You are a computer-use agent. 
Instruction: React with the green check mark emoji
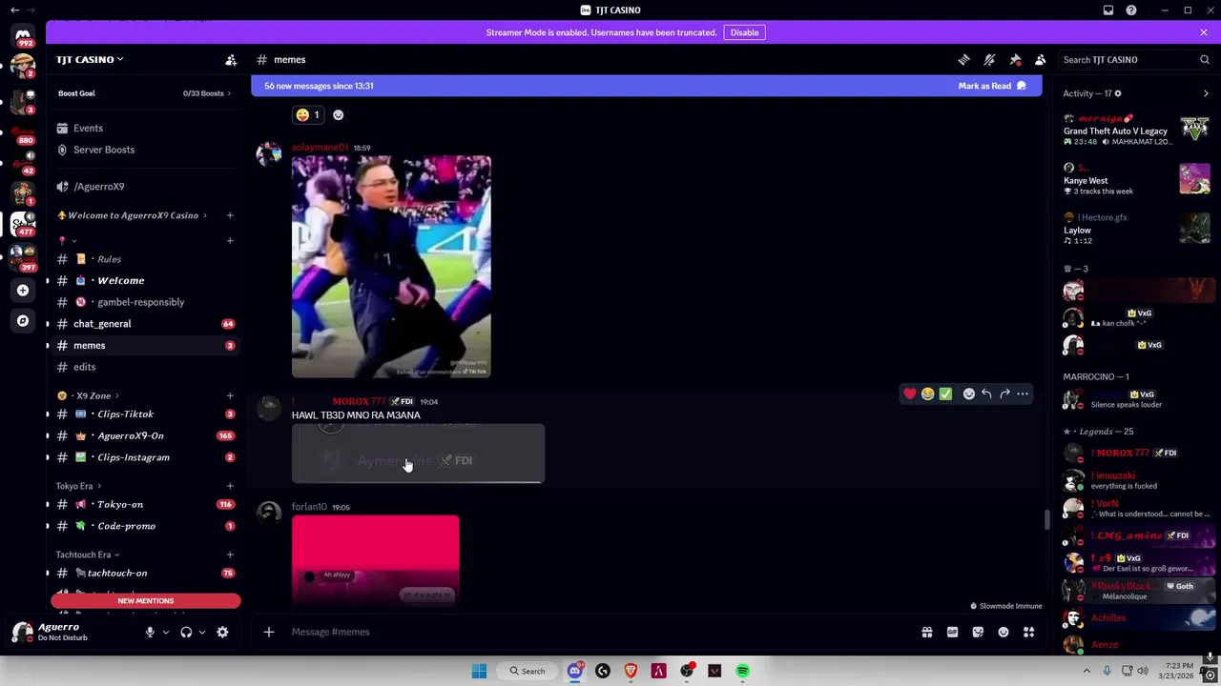pos(945,393)
